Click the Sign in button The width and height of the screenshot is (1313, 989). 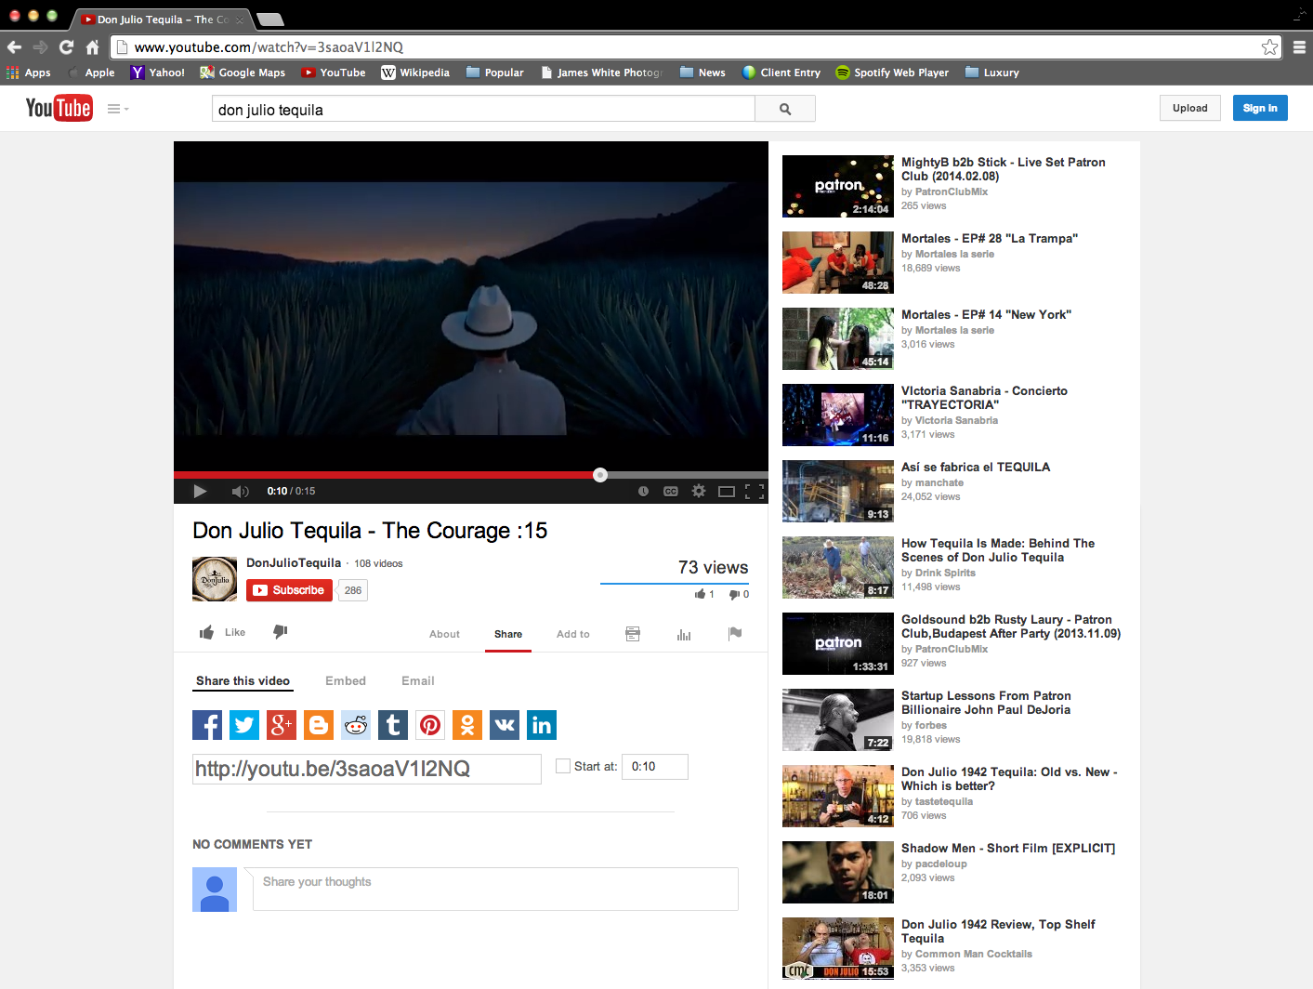(x=1260, y=108)
